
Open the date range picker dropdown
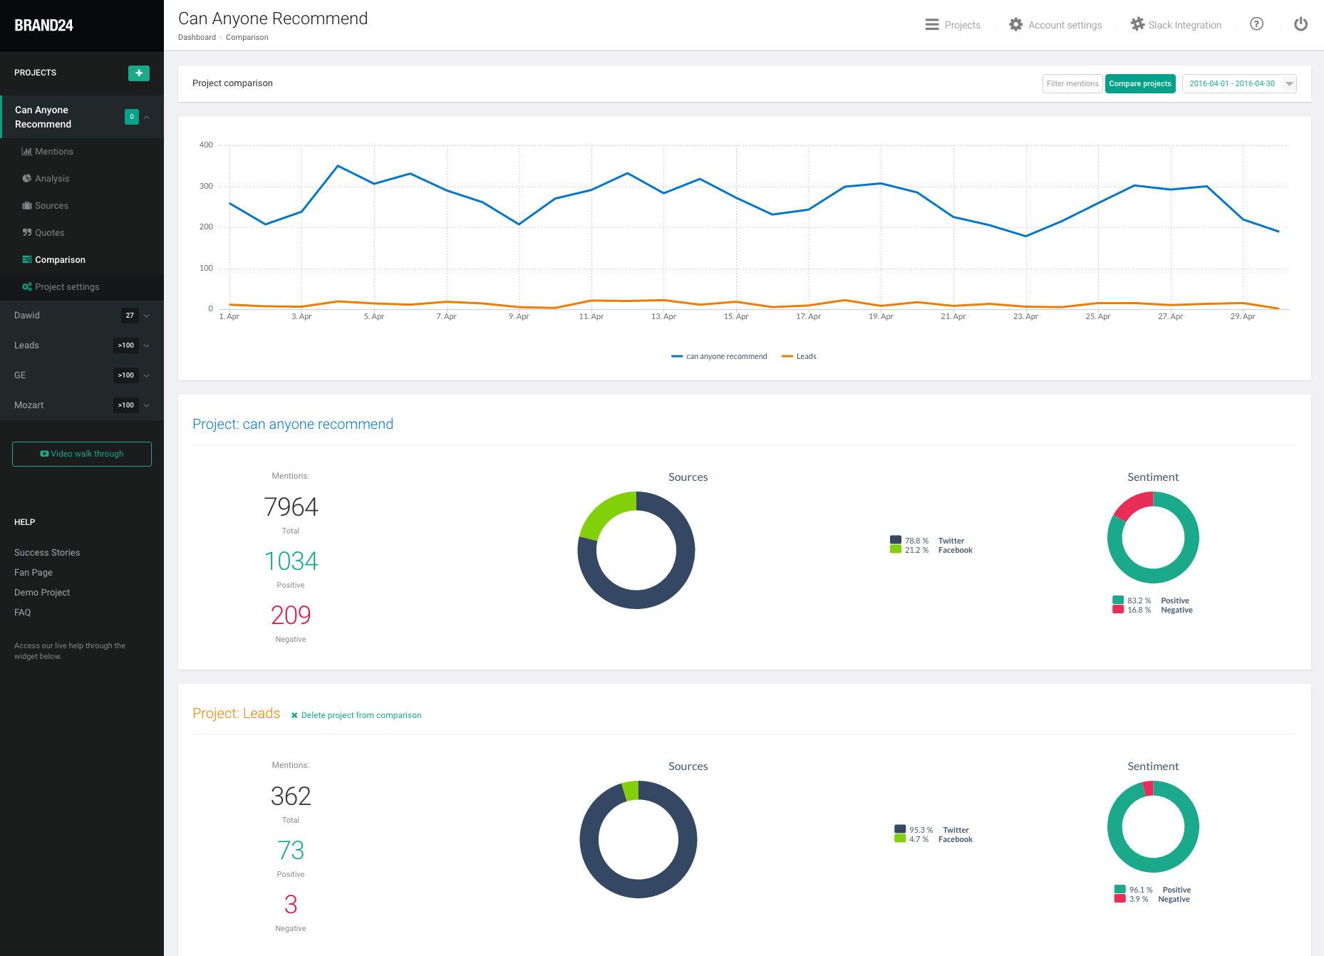[x=1289, y=83]
